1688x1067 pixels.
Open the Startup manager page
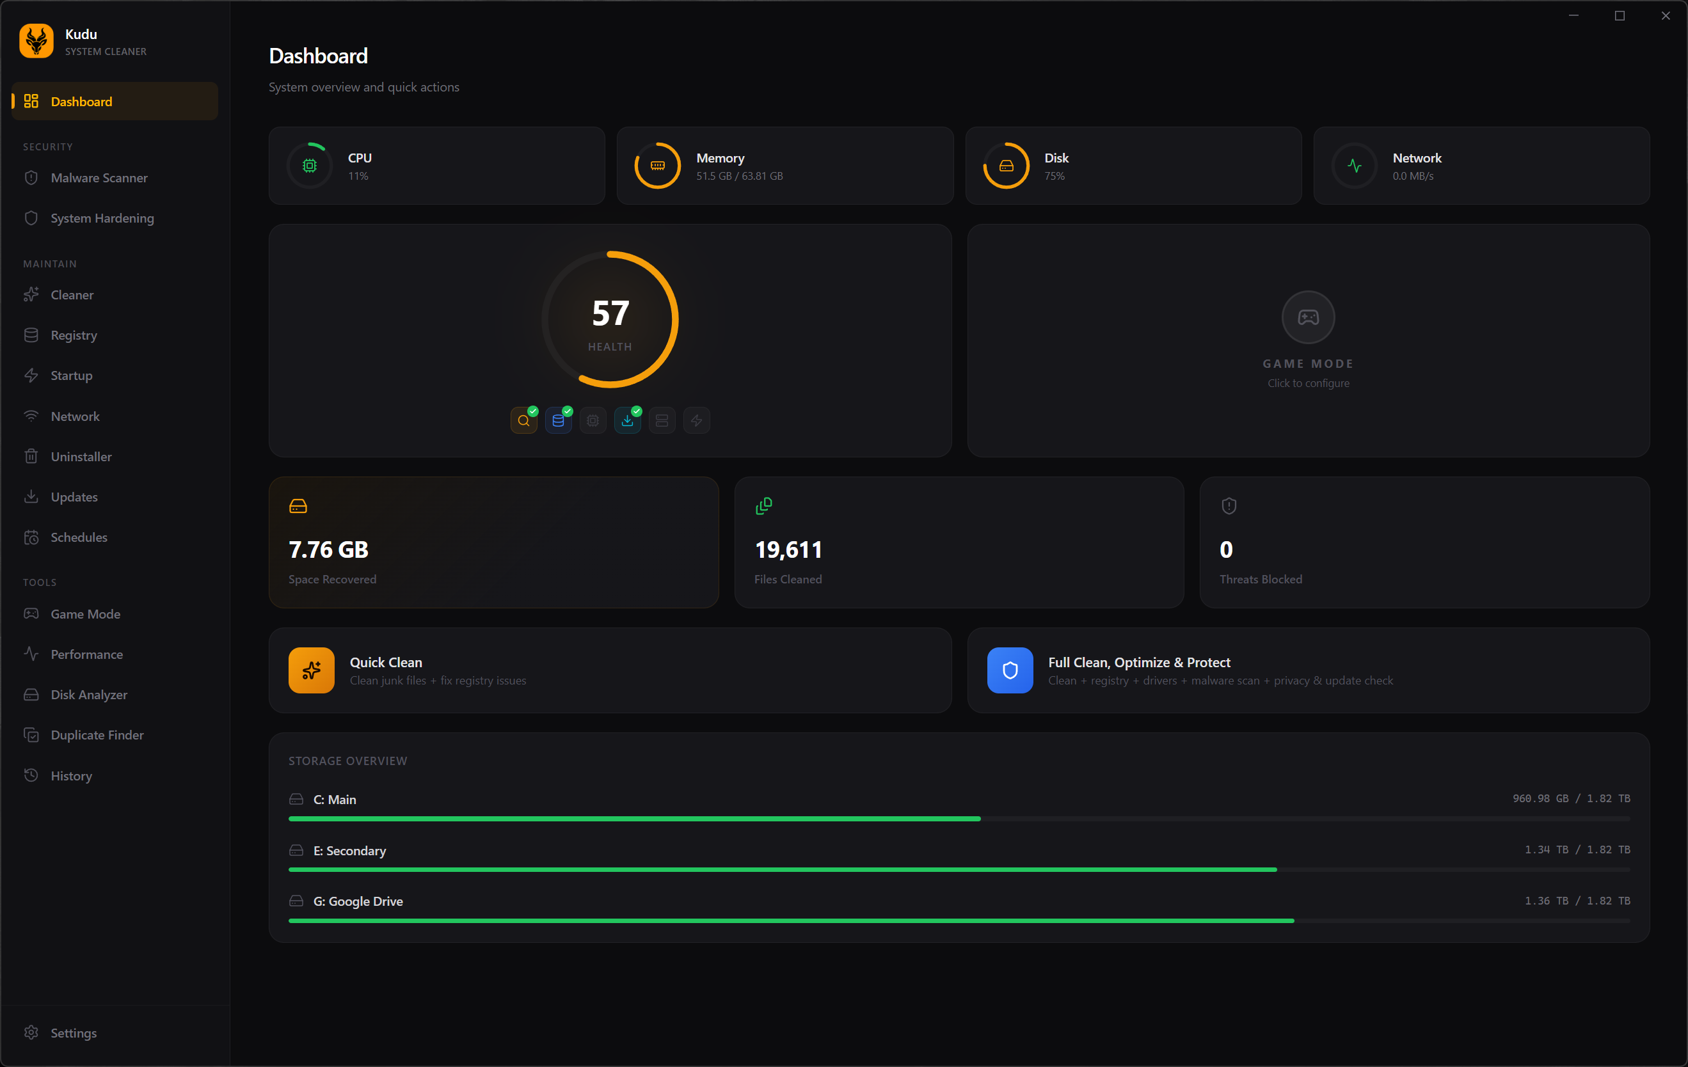click(x=71, y=375)
